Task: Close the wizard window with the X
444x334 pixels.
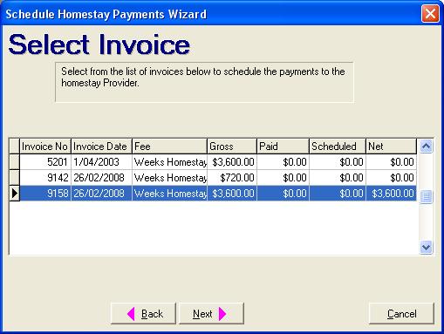Action: (430, 14)
